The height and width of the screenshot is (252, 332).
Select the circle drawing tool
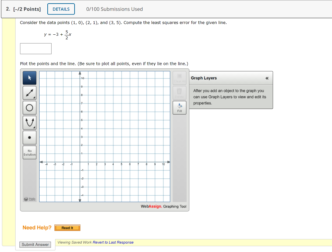point(30,107)
